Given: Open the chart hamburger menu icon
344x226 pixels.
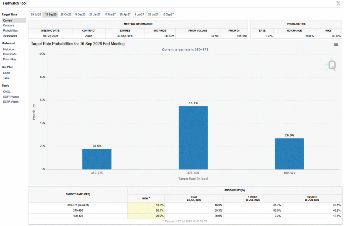Looking at the screenshot, I should point(336,44).
